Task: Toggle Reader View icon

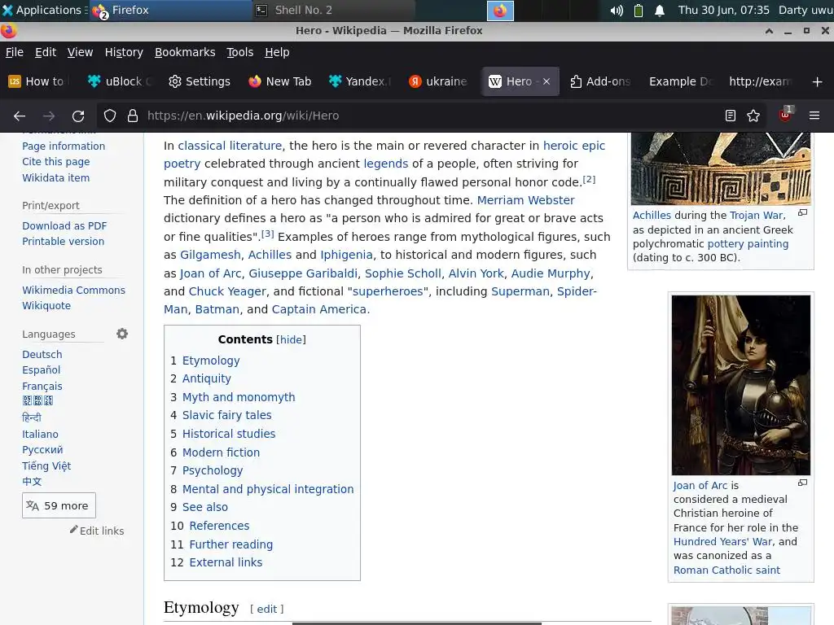Action: [x=731, y=116]
